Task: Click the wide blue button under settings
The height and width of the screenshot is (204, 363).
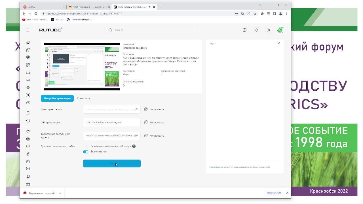Action: (x=112, y=163)
